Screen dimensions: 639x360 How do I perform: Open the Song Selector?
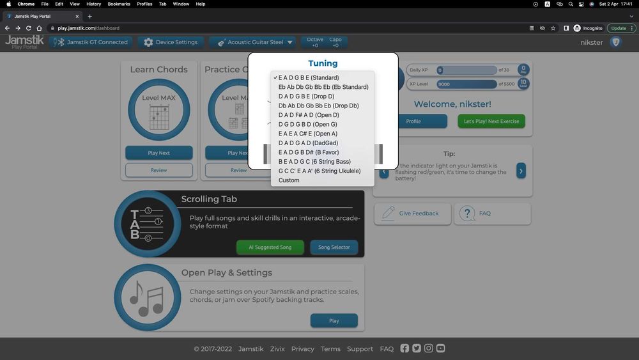pos(334,247)
